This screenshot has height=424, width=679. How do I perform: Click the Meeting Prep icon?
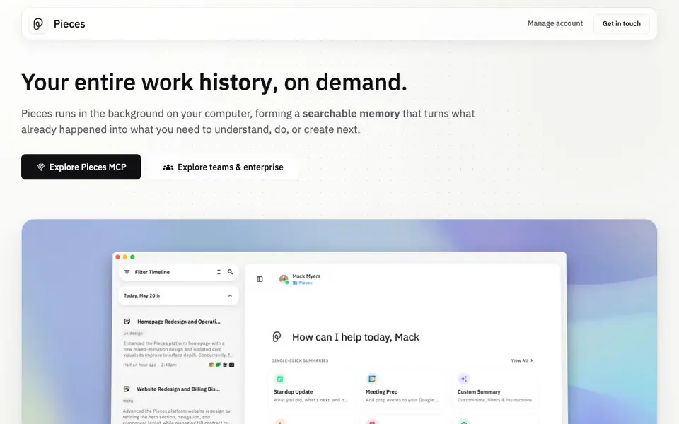point(371,379)
